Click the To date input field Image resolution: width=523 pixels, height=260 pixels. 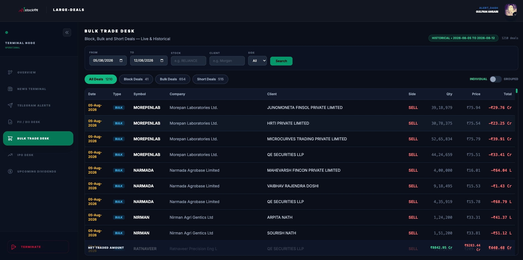(x=149, y=61)
